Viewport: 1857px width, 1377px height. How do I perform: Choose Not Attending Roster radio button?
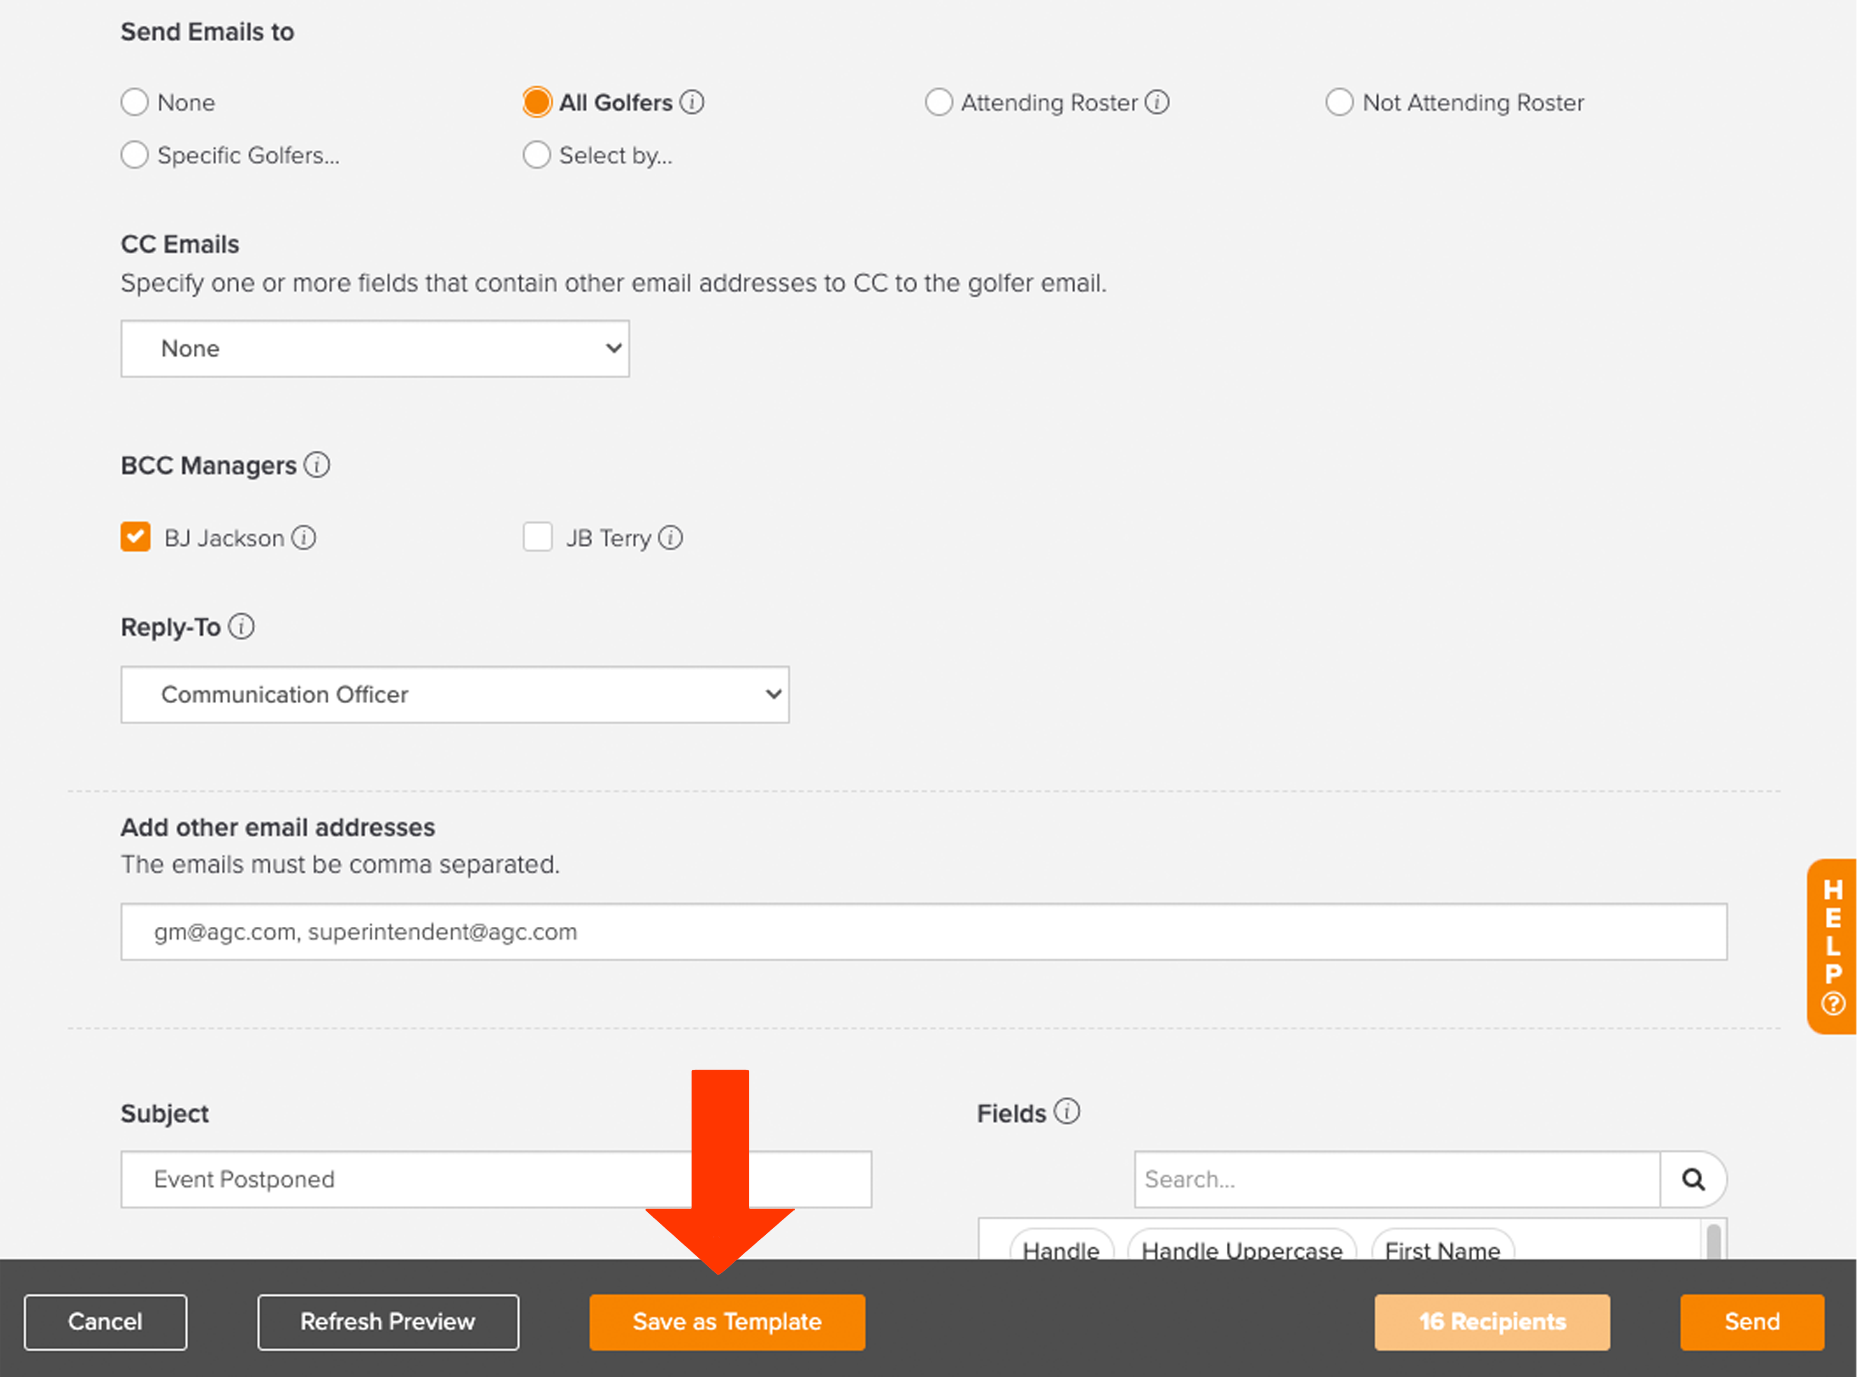click(x=1340, y=102)
